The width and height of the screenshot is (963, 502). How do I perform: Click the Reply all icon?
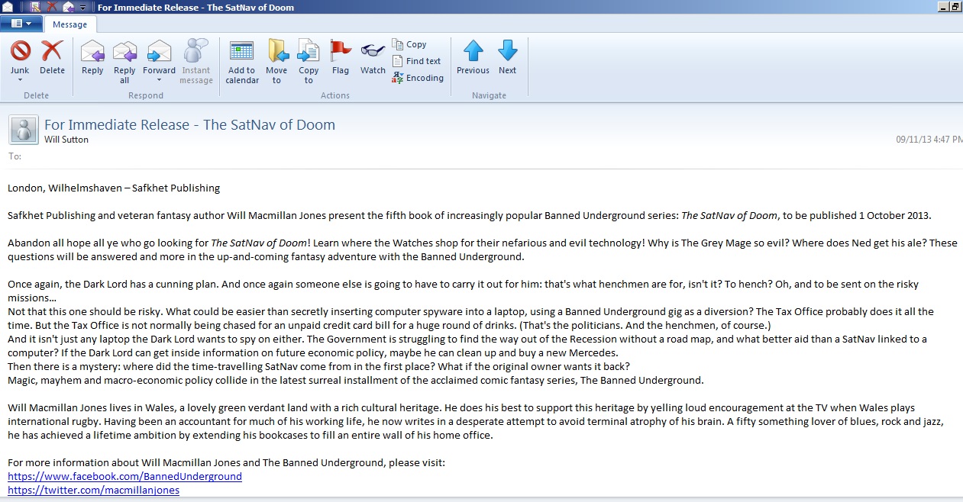click(124, 52)
